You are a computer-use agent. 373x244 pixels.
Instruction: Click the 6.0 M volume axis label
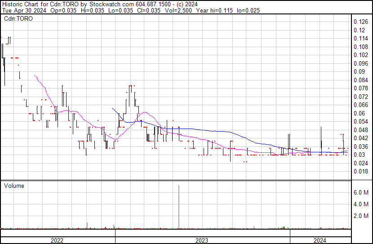361,192
